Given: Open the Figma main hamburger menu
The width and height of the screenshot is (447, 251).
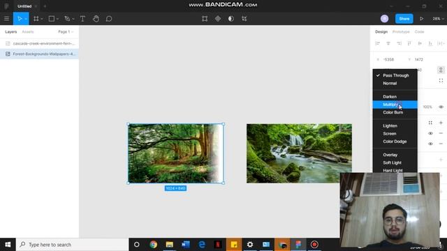Looking at the screenshot, I should [x=6, y=19].
